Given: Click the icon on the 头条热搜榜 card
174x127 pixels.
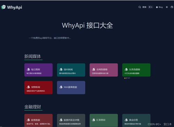Looking at the screenshot, I should point(126,69).
